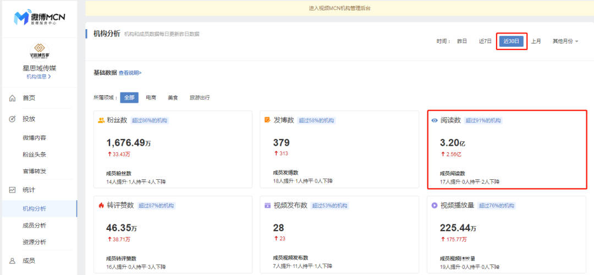
Task: Click the 投放 target icon
Action: pyautogui.click(x=12, y=119)
